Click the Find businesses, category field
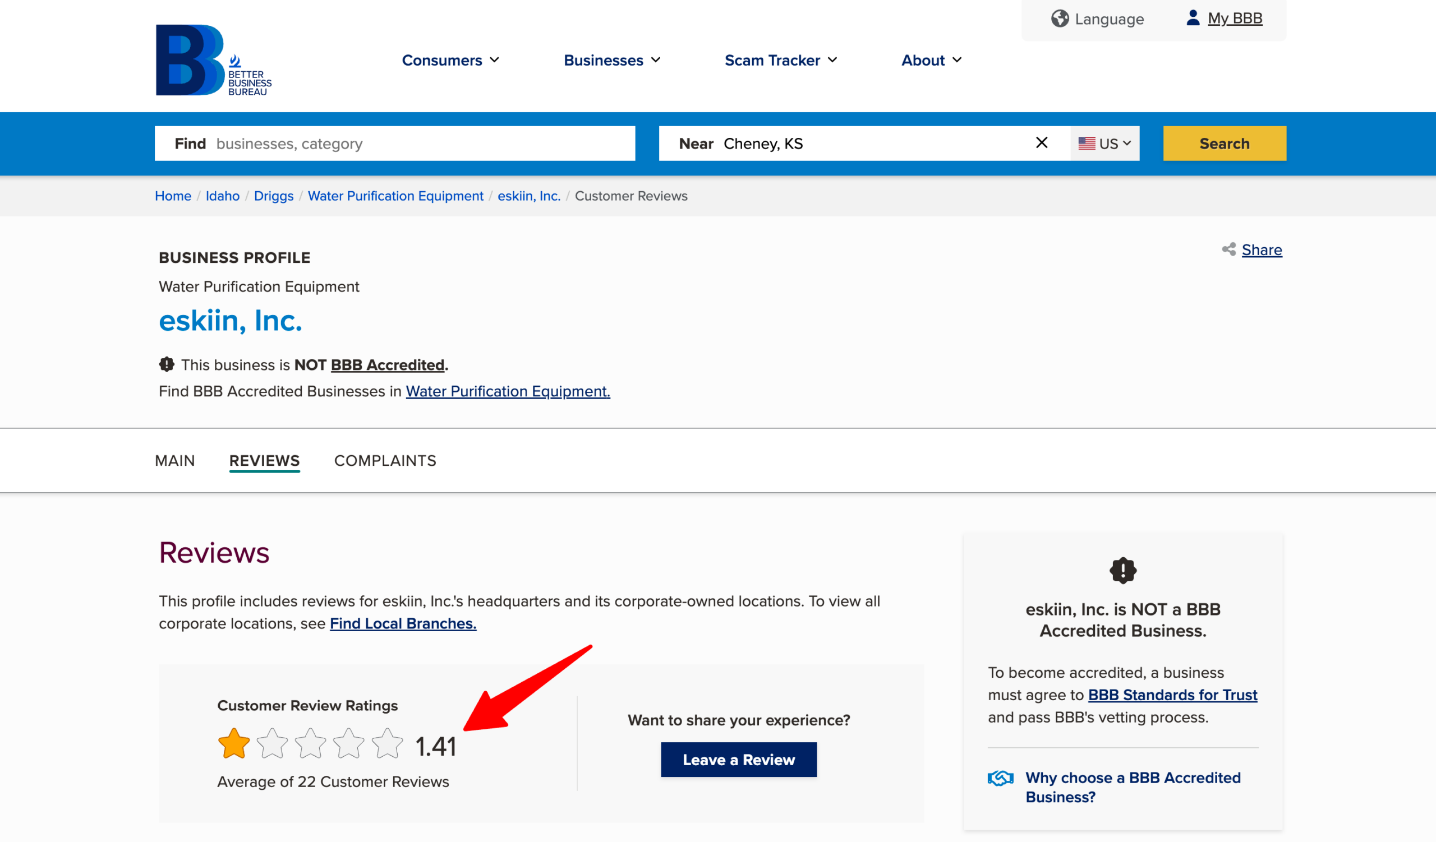 (x=395, y=144)
